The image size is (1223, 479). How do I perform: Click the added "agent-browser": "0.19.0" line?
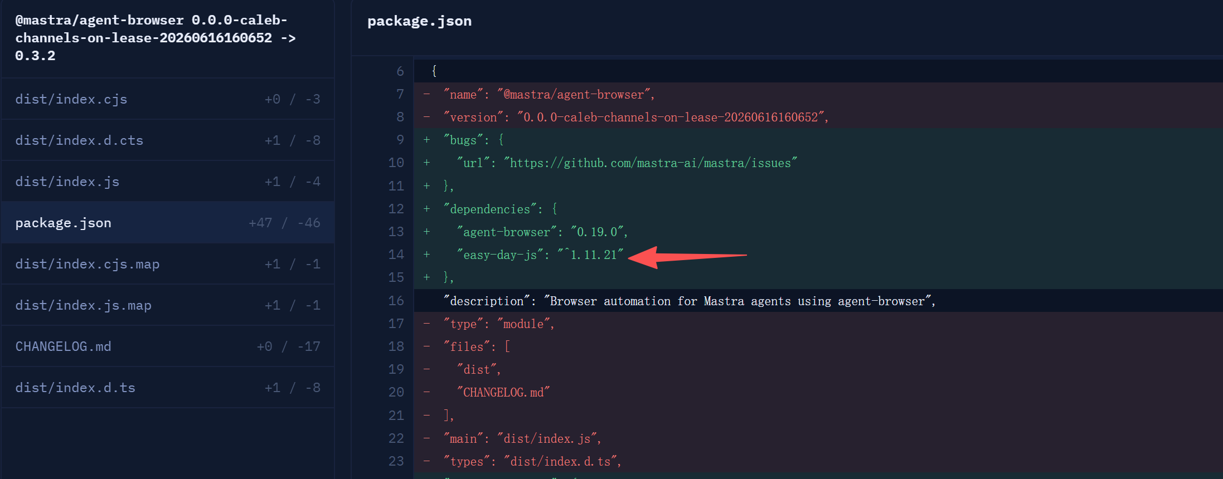pyautogui.click(x=818, y=232)
